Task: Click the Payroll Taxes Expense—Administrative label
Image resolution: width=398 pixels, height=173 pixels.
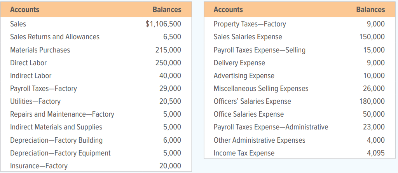Action: pyautogui.click(x=271, y=127)
